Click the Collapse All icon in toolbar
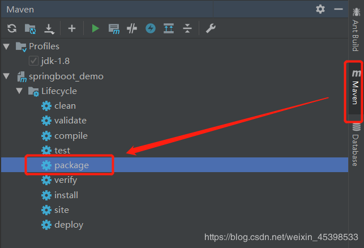Screen dimensions: 364x248 (187, 28)
